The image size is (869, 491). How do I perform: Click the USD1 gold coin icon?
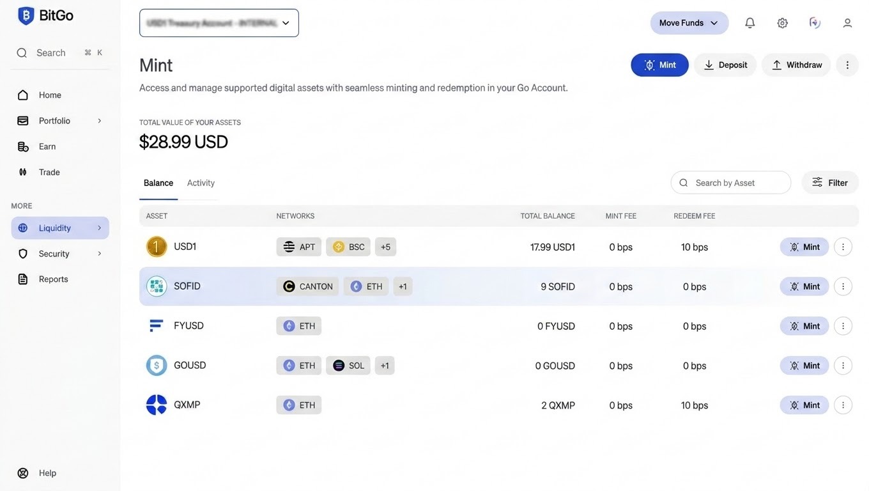point(157,247)
